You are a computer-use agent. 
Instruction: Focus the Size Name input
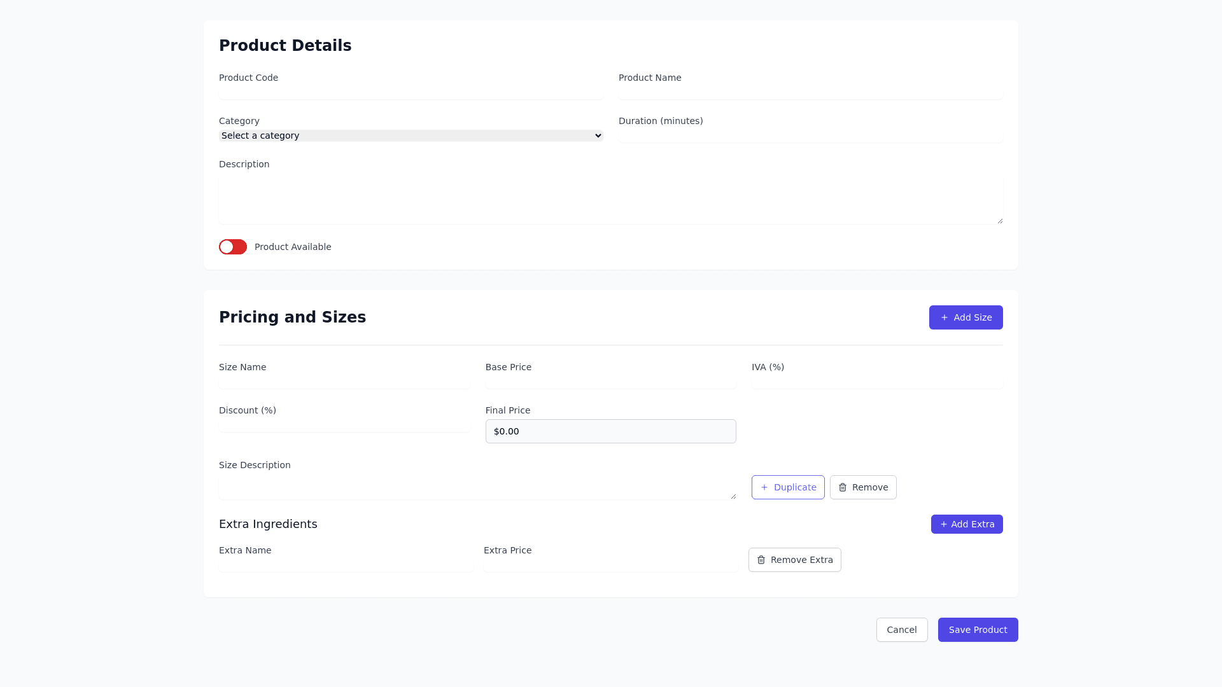pyautogui.click(x=344, y=382)
